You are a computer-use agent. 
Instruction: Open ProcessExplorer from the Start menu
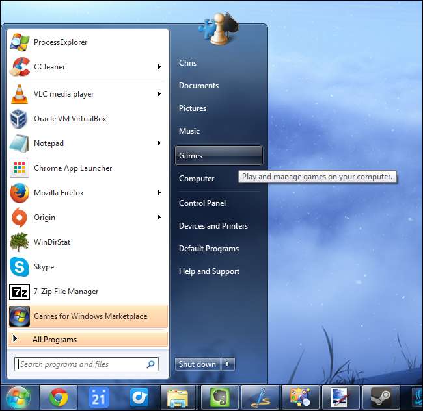60,42
